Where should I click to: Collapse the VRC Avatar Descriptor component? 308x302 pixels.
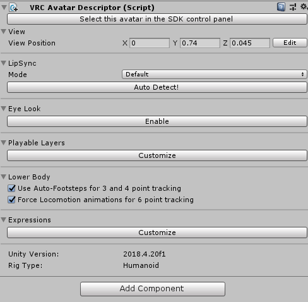pyautogui.click(x=4, y=8)
